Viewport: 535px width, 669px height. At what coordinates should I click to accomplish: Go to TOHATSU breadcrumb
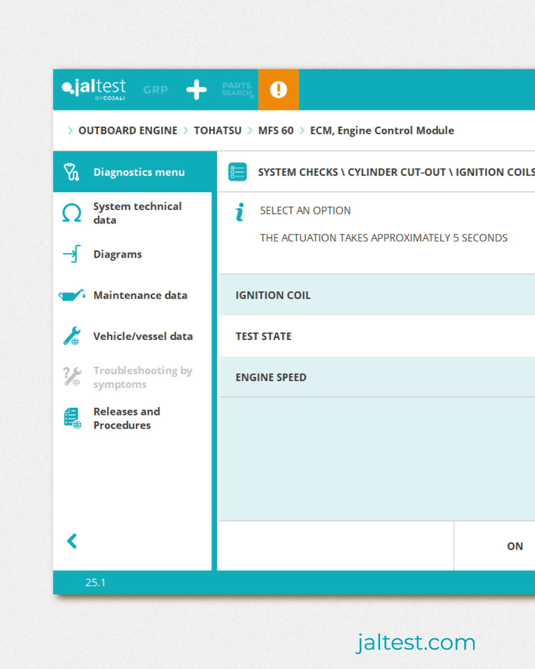(x=217, y=130)
